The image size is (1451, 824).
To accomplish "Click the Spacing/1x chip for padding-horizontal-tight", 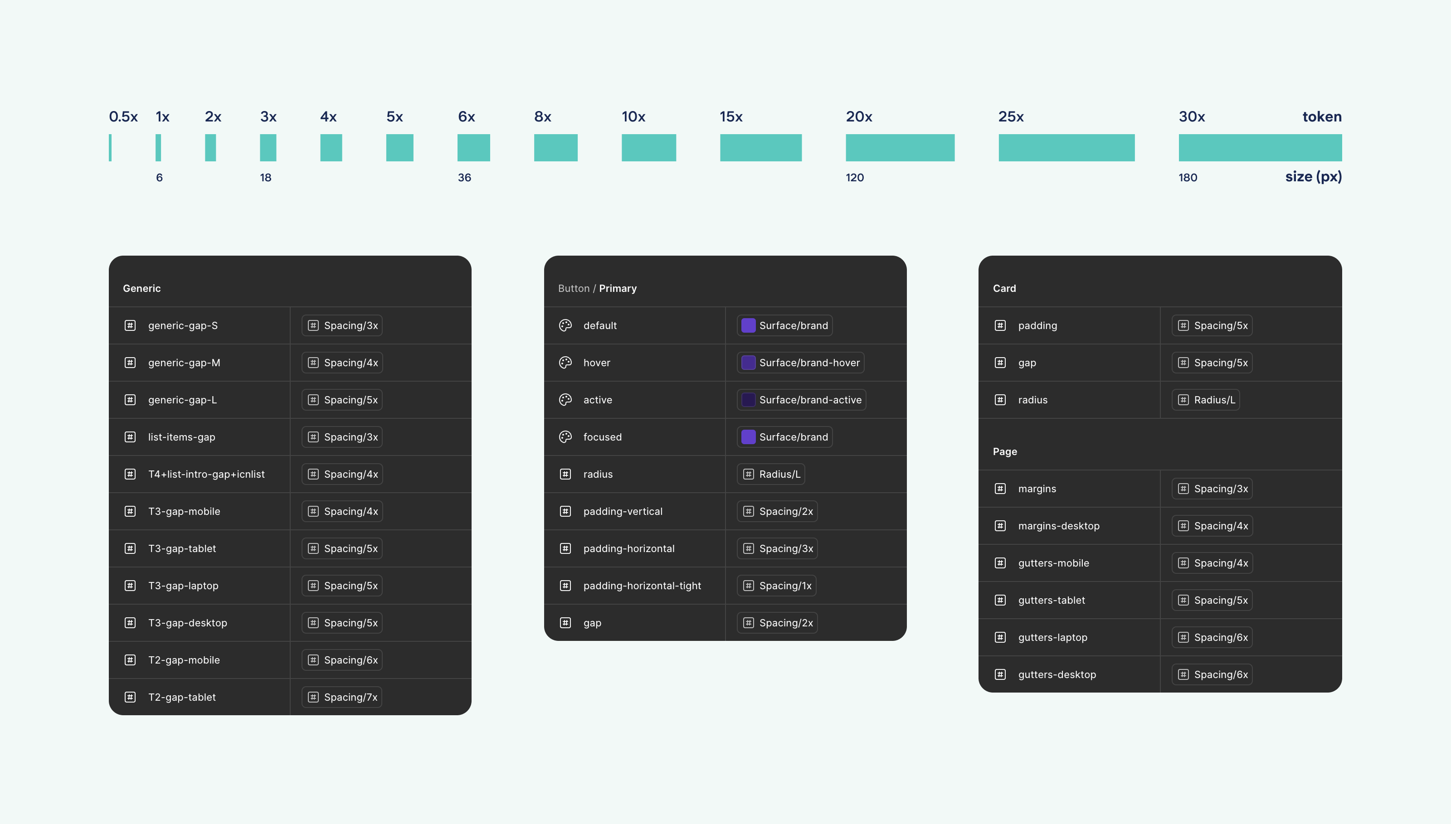I will (x=777, y=586).
